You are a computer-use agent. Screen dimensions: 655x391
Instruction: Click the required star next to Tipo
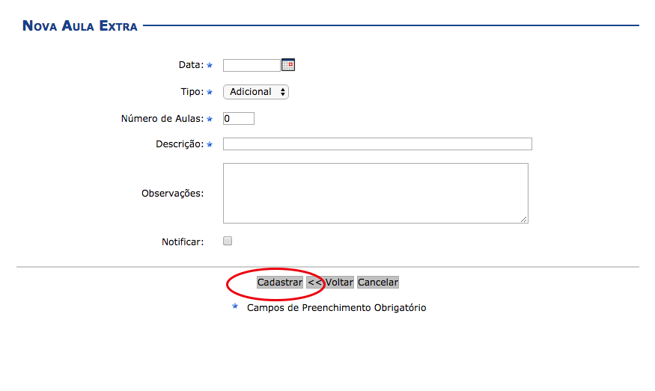pos(210,93)
